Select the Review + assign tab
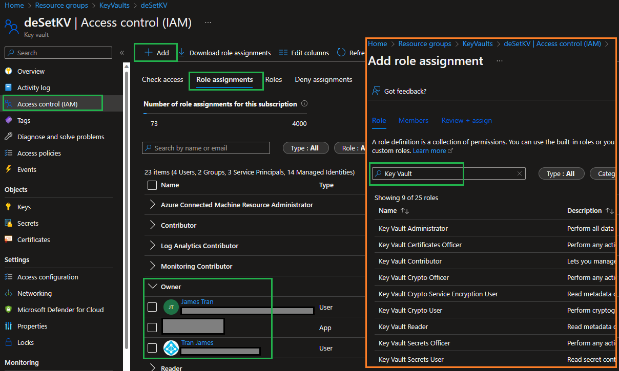This screenshot has width=619, height=371. click(x=467, y=120)
